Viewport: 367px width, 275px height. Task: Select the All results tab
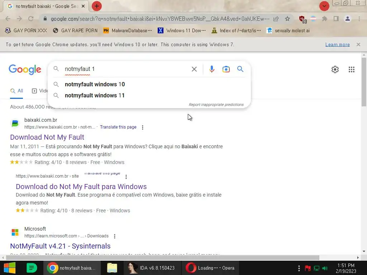[x=16, y=91]
